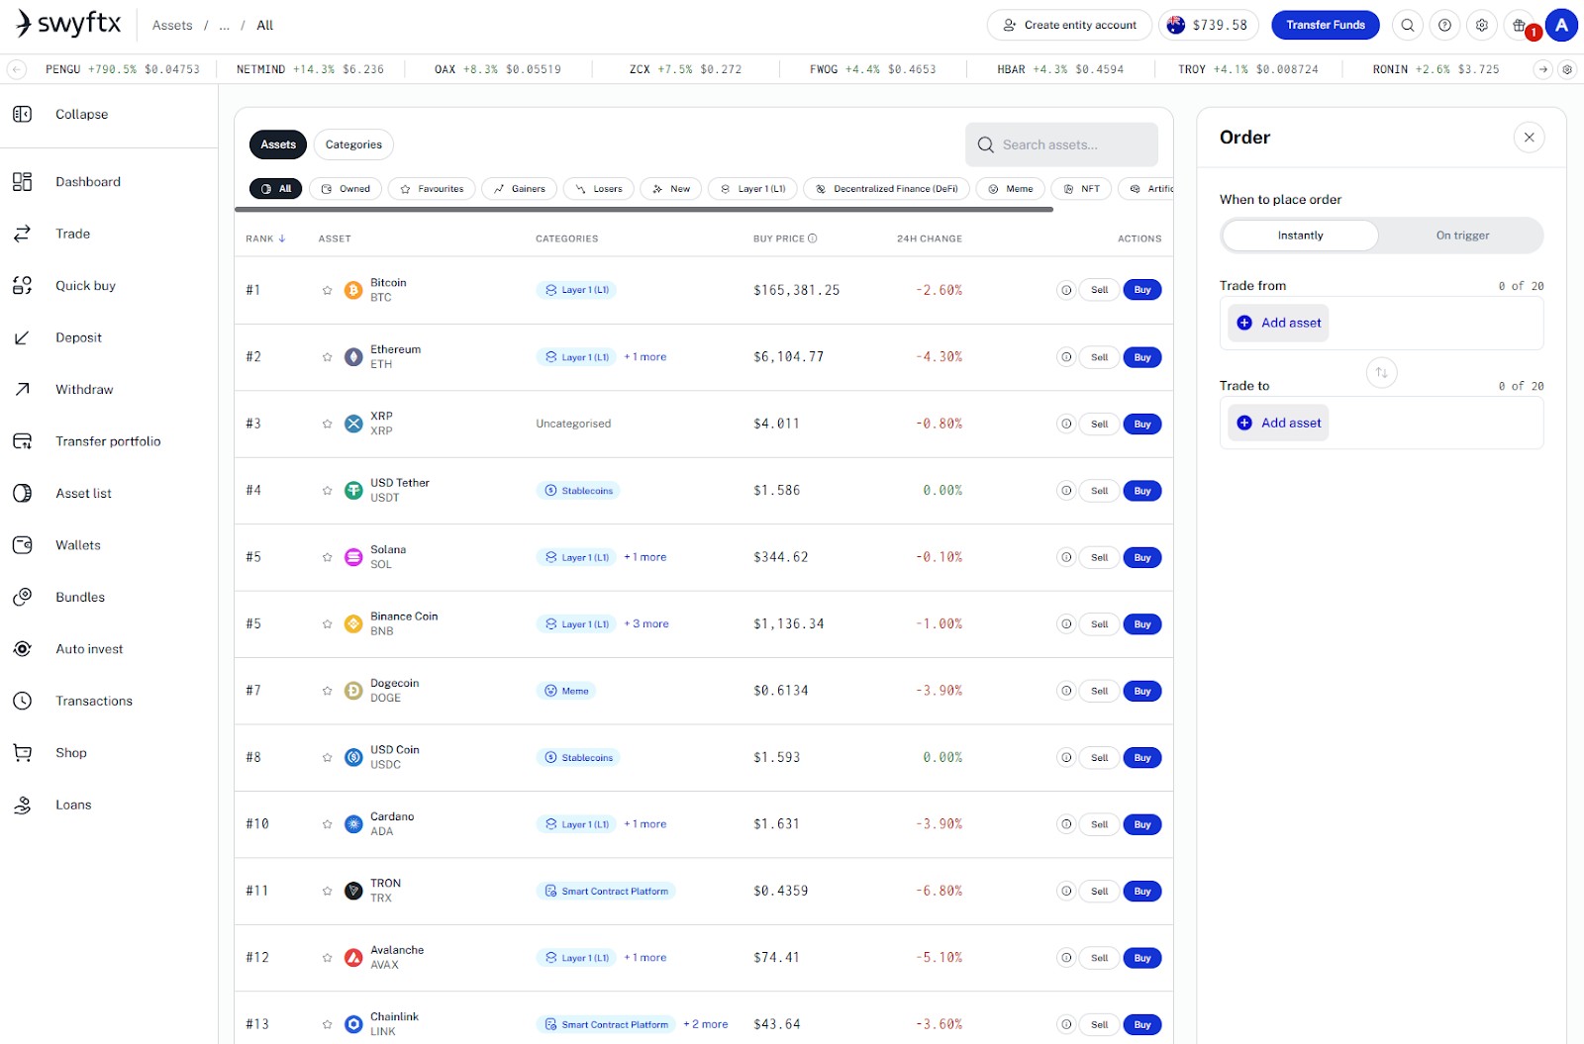Favourite Dogecoin with its star

pyautogui.click(x=328, y=692)
